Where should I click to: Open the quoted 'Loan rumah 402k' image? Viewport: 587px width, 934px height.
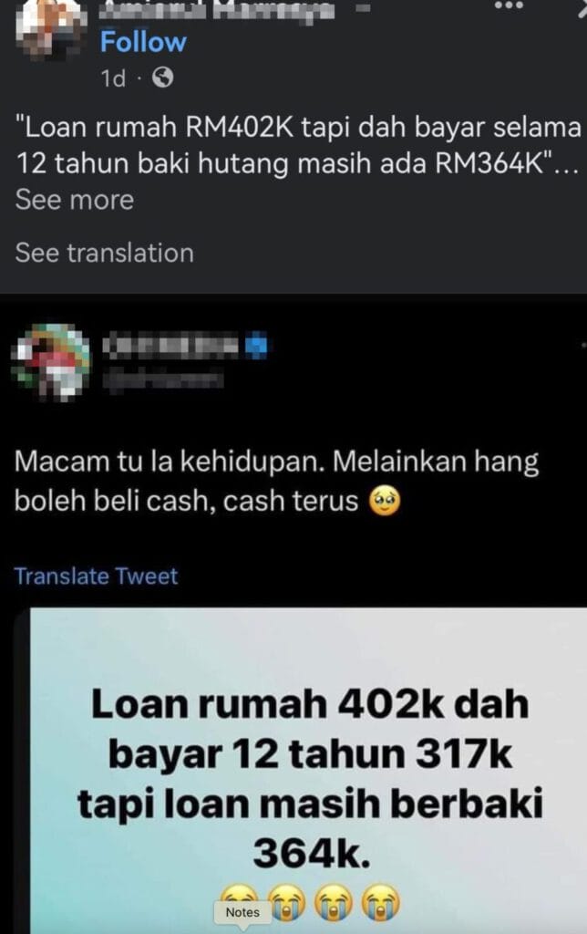coord(308,771)
